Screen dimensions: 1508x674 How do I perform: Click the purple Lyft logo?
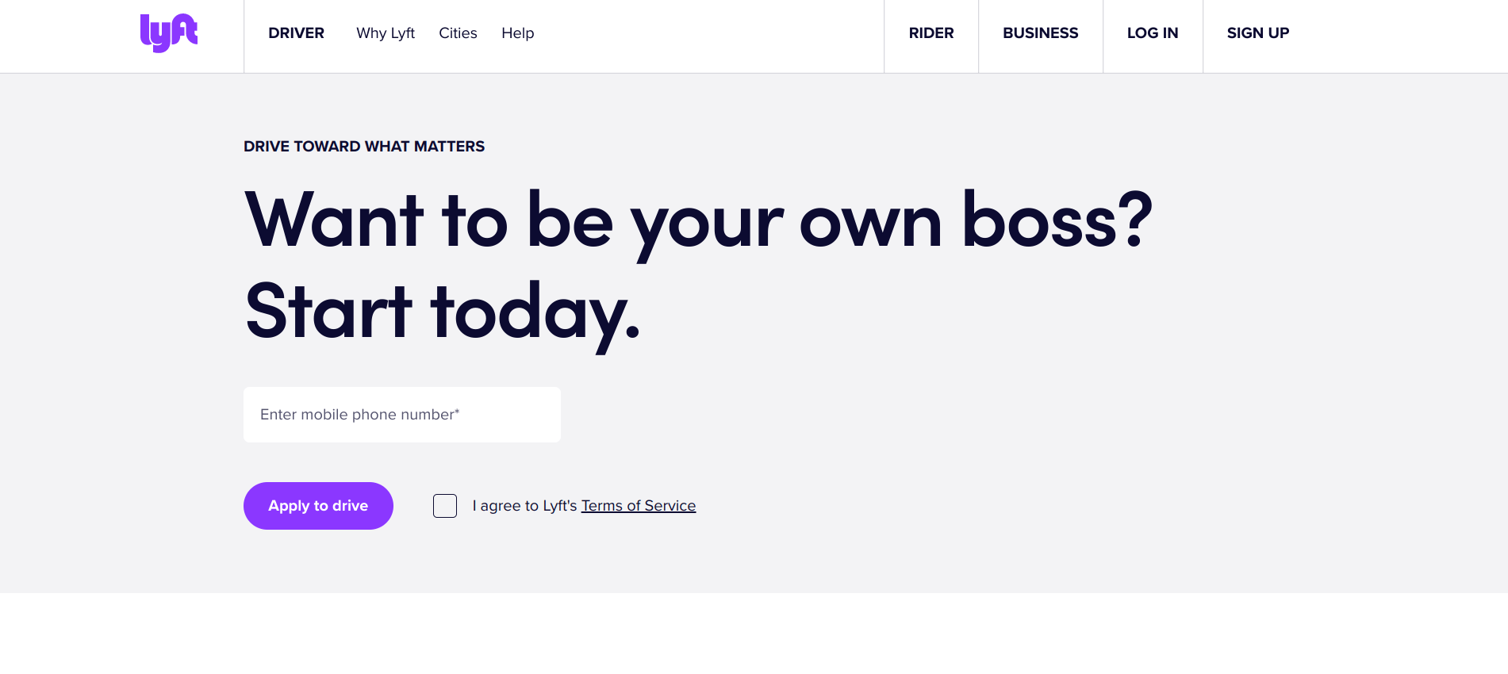tap(168, 33)
